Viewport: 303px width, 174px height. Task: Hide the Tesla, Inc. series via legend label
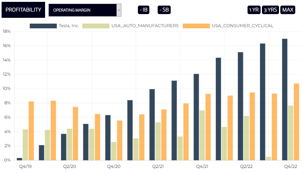pyautogui.click(x=69, y=26)
